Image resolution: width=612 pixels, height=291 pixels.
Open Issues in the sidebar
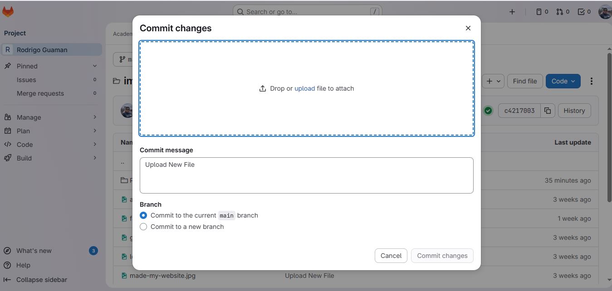pos(26,80)
